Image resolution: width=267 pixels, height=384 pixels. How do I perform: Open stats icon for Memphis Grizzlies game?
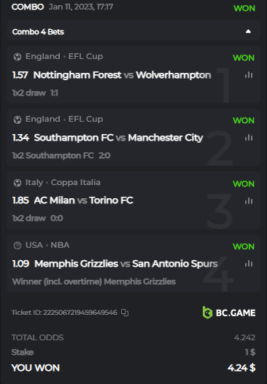coord(249,264)
